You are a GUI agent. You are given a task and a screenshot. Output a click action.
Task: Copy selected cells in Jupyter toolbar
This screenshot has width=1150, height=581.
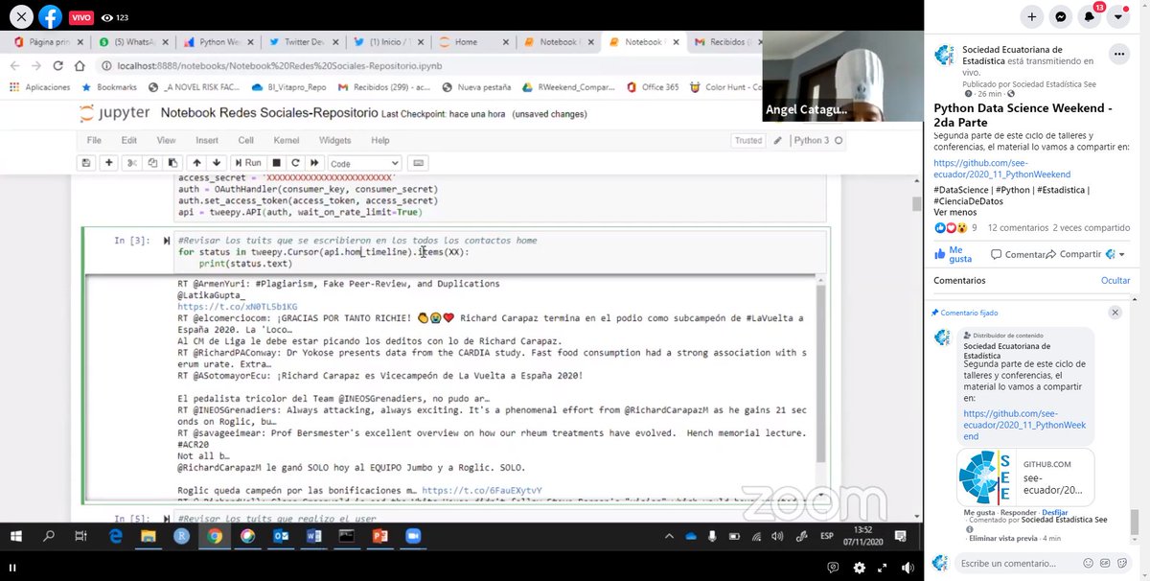(x=152, y=163)
